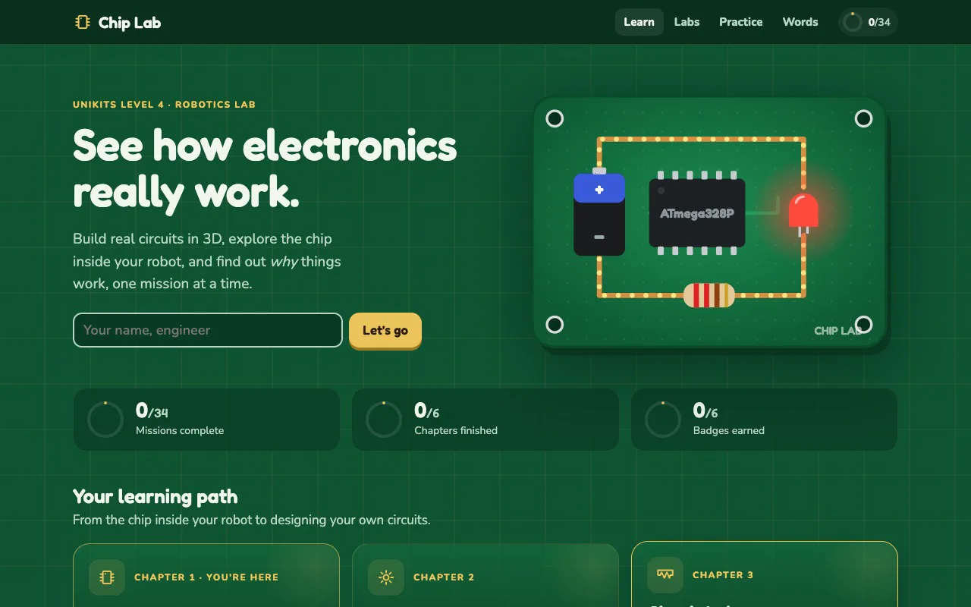Click the ATmega328P chip illustration
The height and width of the screenshot is (607, 971).
coord(697,213)
